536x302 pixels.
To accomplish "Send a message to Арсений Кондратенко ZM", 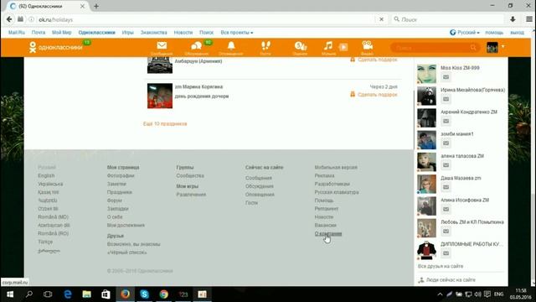I will (x=446, y=121).
